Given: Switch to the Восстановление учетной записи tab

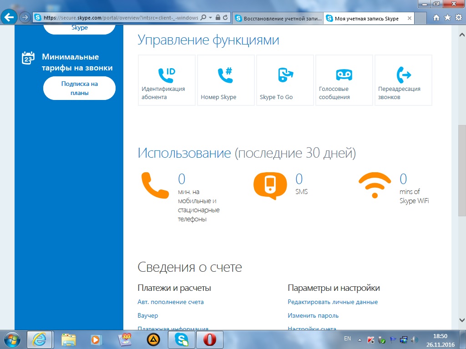Looking at the screenshot, I should (277, 18).
